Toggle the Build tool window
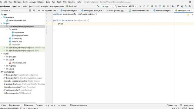The image size is (194, 109). 39,105
